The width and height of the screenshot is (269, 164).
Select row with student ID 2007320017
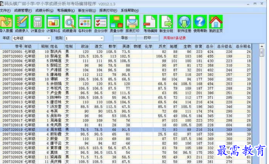pyautogui.click(x=126, y=120)
